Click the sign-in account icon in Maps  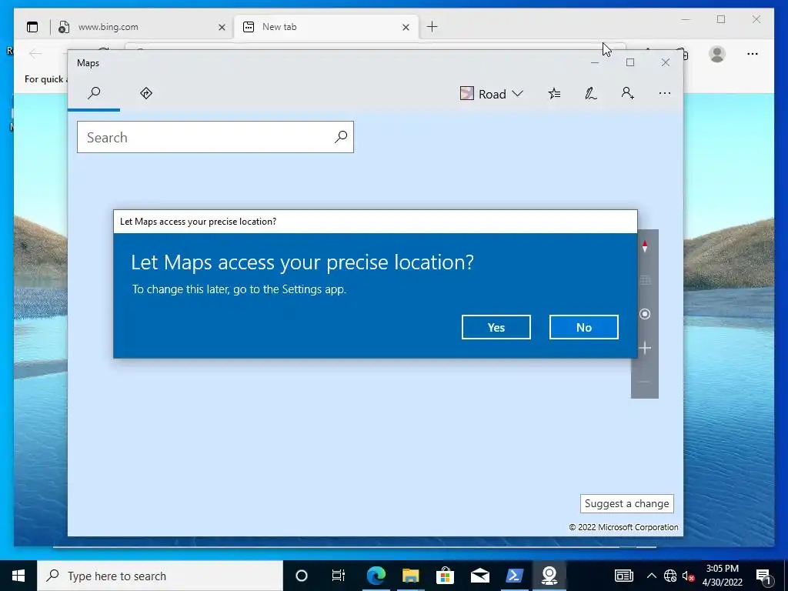tap(628, 93)
